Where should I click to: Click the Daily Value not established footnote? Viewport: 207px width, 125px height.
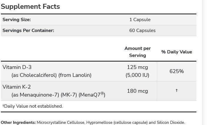coord(32,106)
